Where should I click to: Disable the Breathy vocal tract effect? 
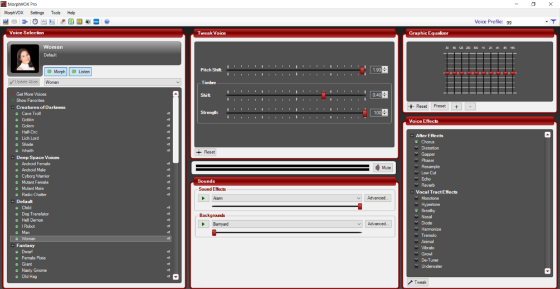pyautogui.click(x=416, y=211)
